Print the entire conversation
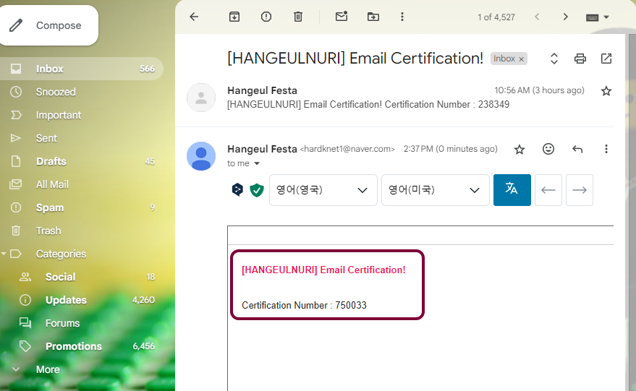636x391 pixels. 580,59
